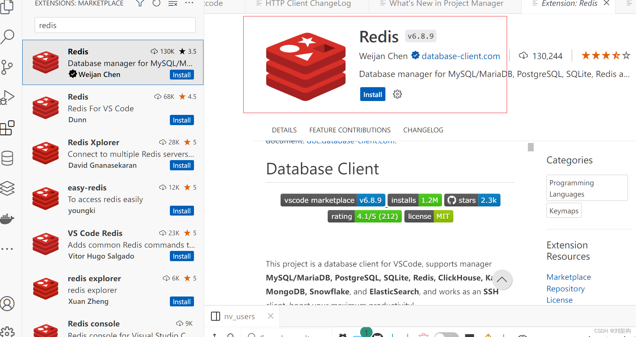Open the database-client.com publisher link

461,56
